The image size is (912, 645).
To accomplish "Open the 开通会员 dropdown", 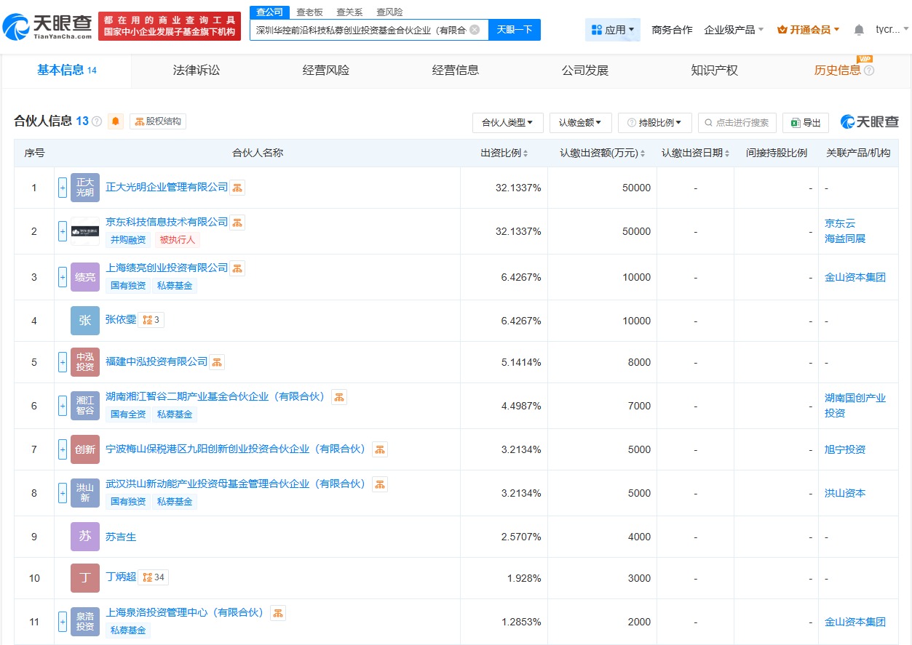I will pos(809,30).
